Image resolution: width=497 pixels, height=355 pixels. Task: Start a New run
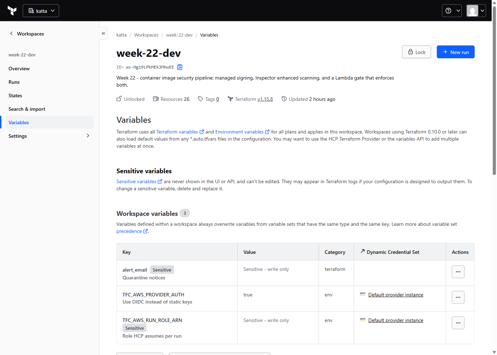pos(455,52)
